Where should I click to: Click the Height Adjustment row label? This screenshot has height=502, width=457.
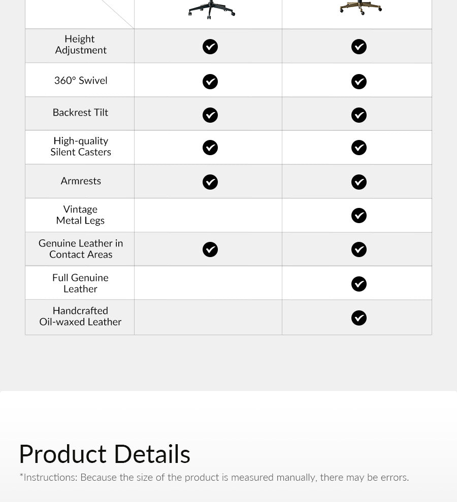[x=80, y=45]
